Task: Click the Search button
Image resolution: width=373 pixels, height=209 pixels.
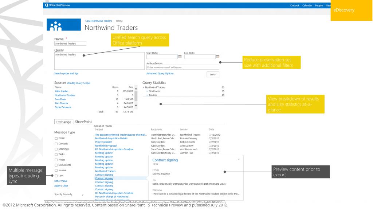Action: [x=213, y=74]
